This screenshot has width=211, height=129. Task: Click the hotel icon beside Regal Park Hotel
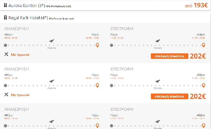click(5, 18)
